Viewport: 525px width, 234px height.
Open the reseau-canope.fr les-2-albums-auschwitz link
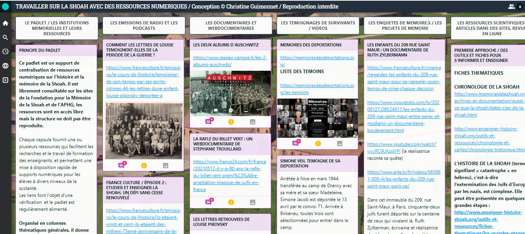(230, 61)
